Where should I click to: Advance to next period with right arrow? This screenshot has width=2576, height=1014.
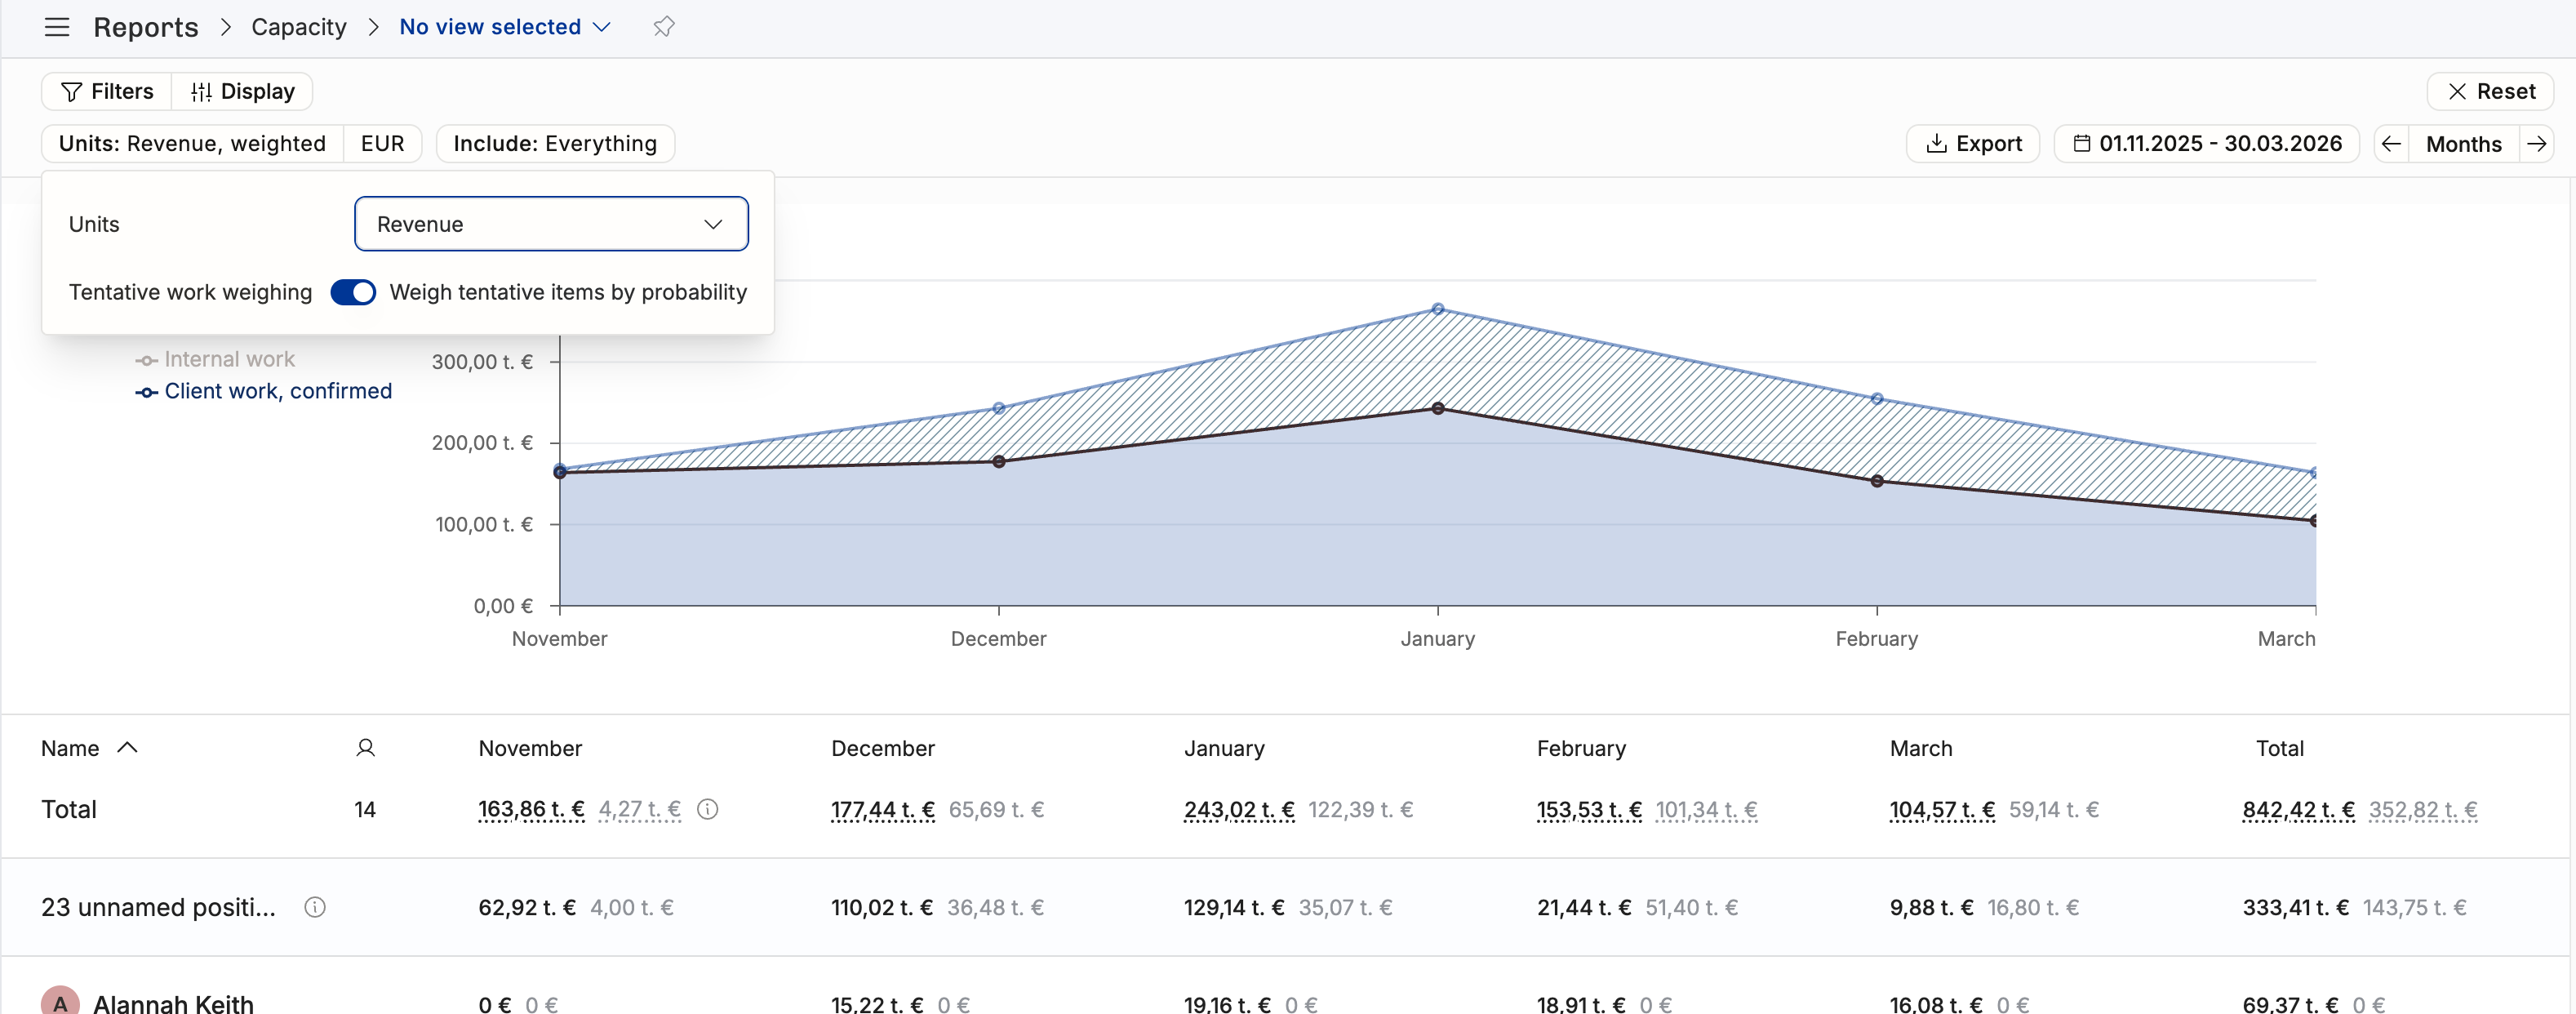coord(2537,144)
